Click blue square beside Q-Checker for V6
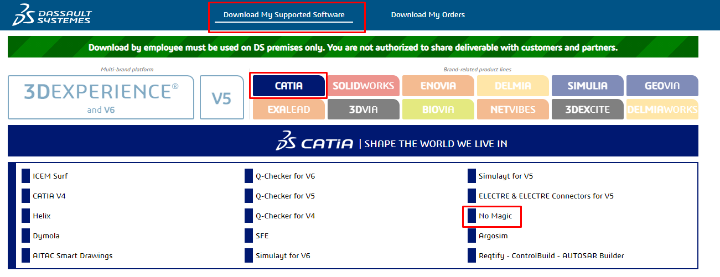Viewport: 720px width, 277px height. (x=248, y=176)
